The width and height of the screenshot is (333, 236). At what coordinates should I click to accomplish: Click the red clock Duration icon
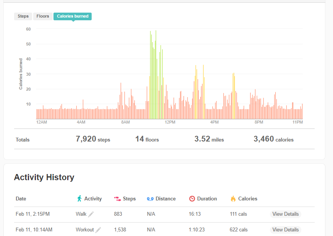tap(192, 199)
